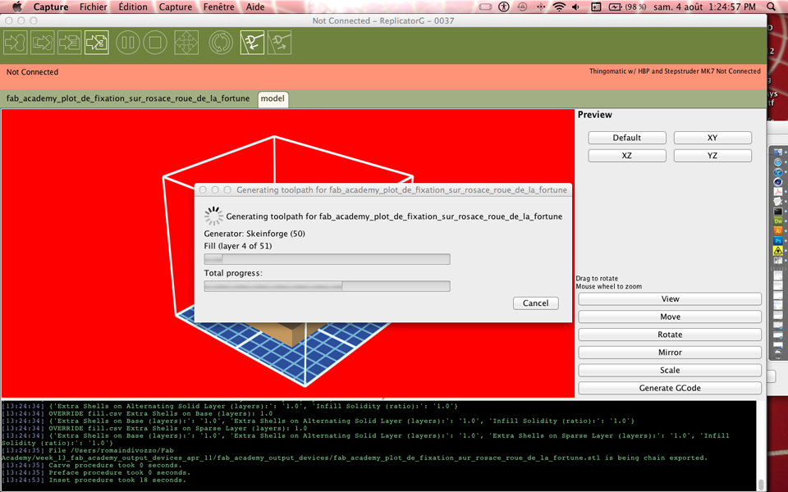Click the date and time in menu bar

(704, 7)
